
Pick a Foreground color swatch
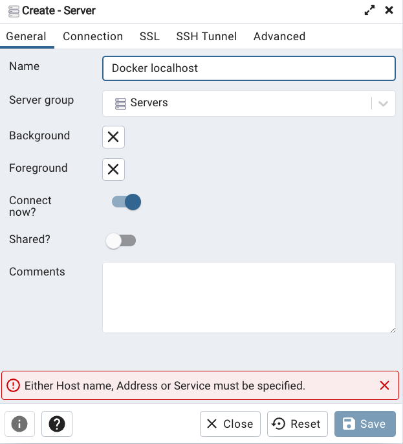pyautogui.click(x=113, y=169)
